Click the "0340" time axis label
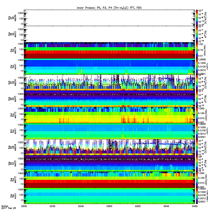The height and width of the screenshot is (222, 208). (x=166, y=206)
